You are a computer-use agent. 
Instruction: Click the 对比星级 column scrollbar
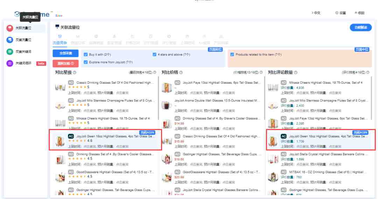click(159, 98)
